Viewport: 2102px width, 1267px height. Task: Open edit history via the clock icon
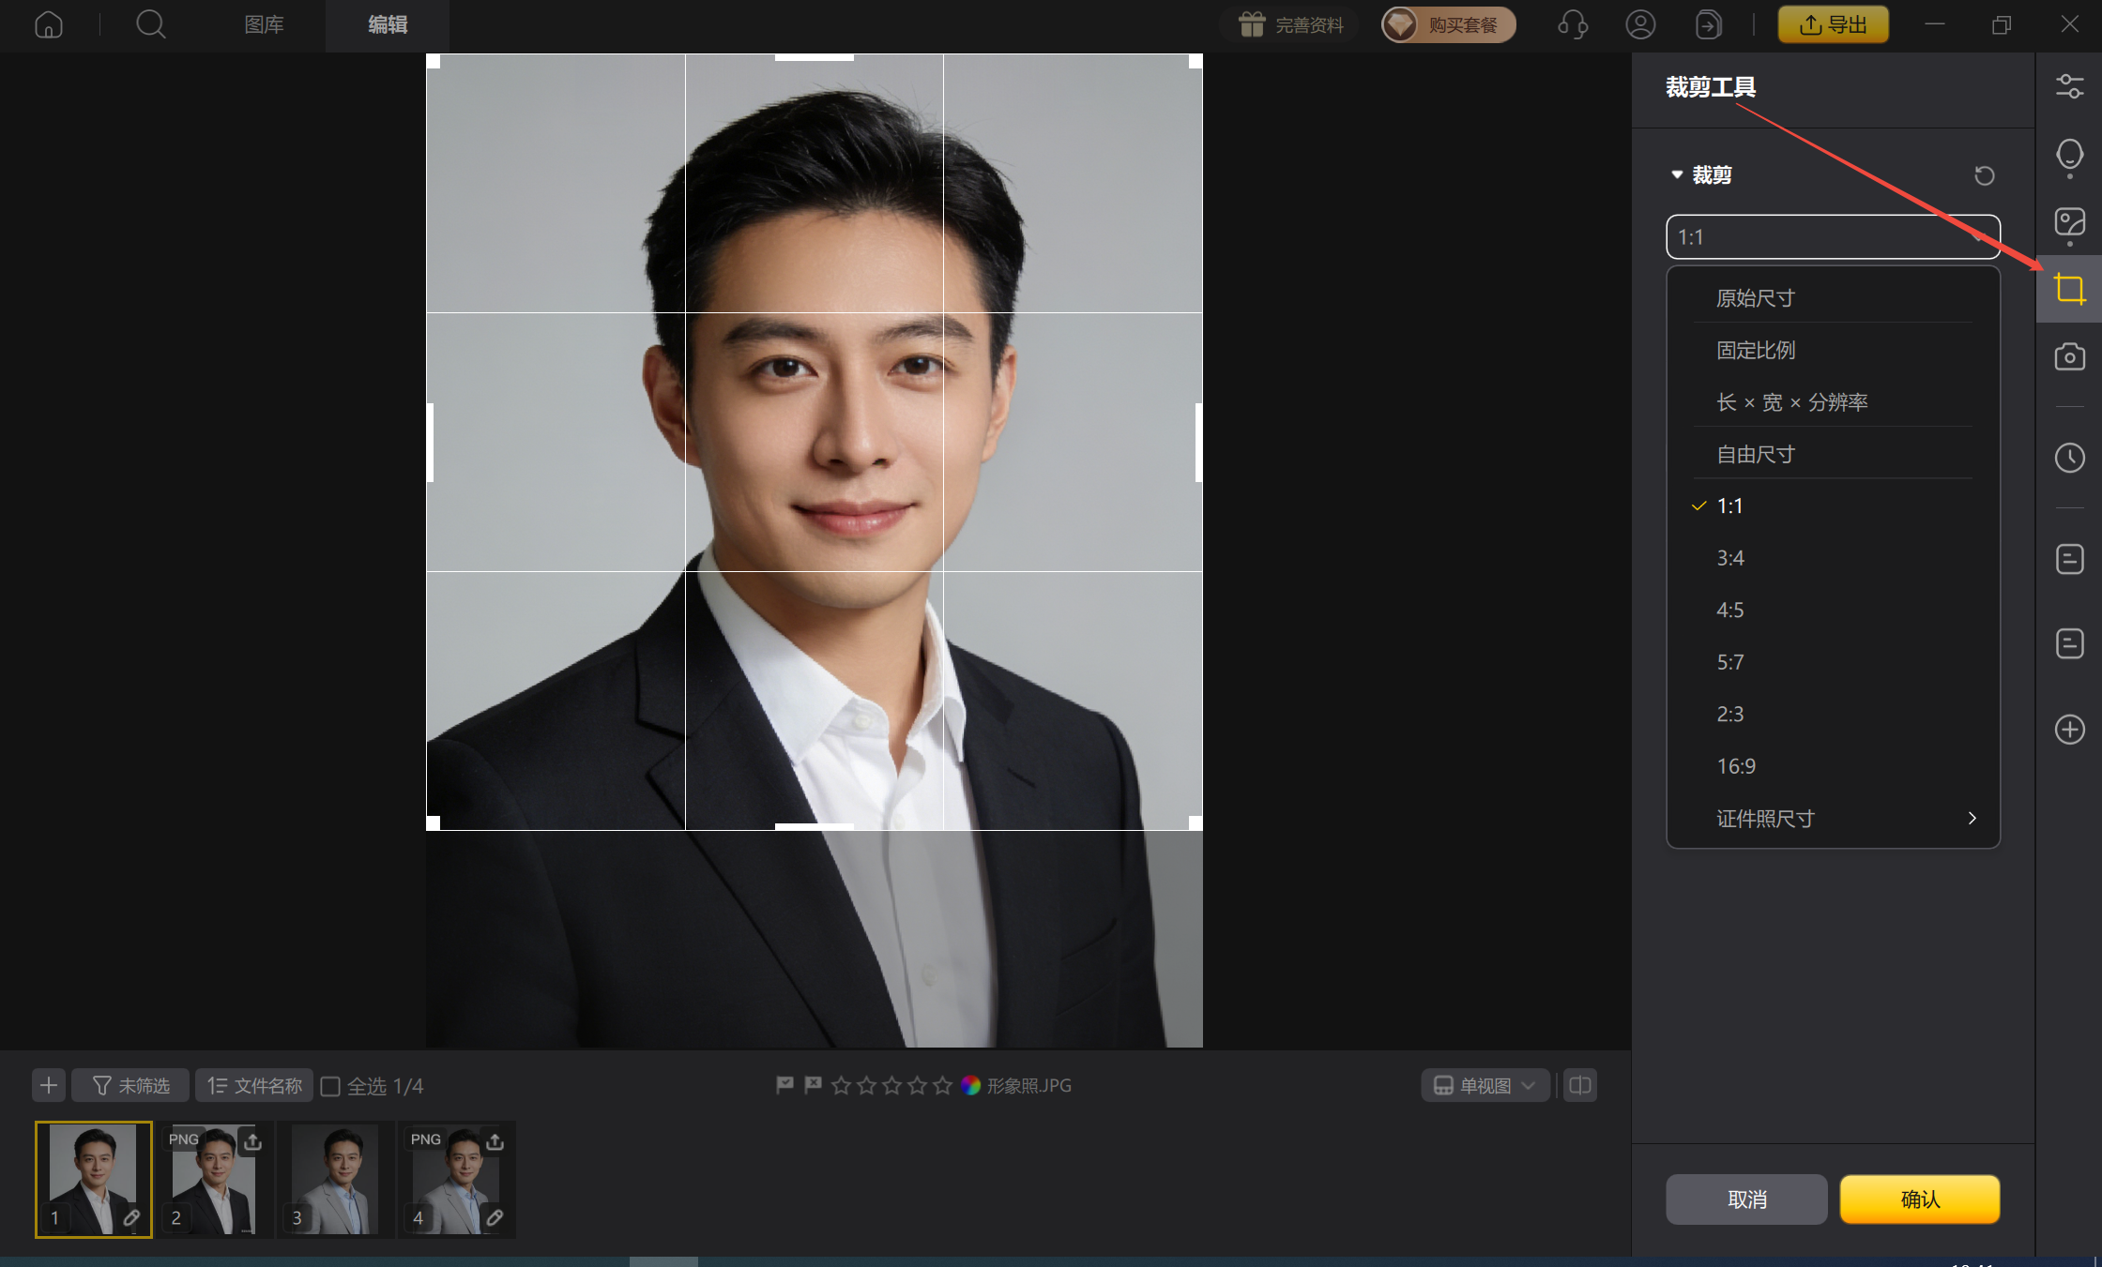[x=2069, y=458]
